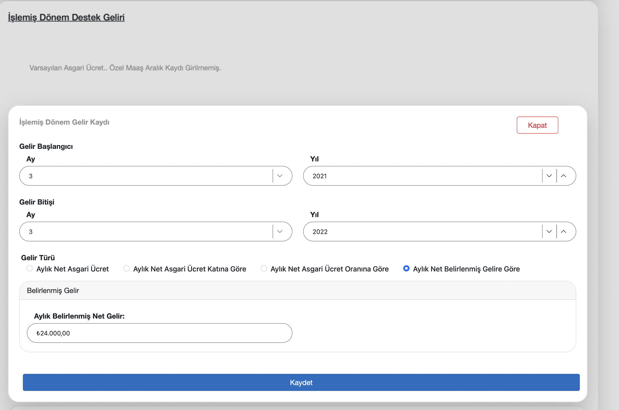Open Gelir Bitişi Ay dropdown chevron

click(x=280, y=232)
